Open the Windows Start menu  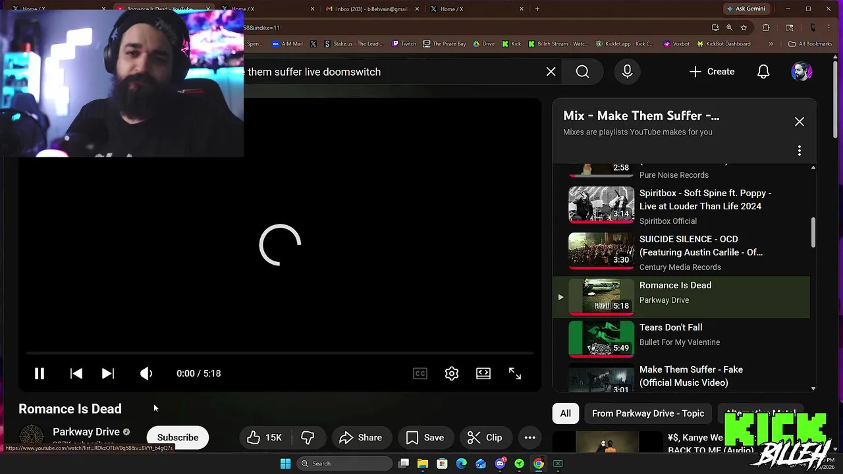tap(285, 463)
